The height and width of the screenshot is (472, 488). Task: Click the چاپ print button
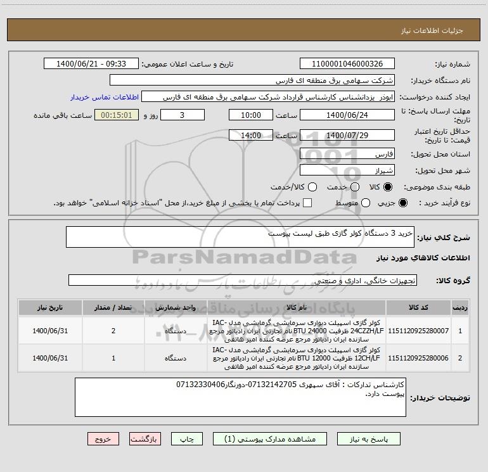click(x=187, y=439)
